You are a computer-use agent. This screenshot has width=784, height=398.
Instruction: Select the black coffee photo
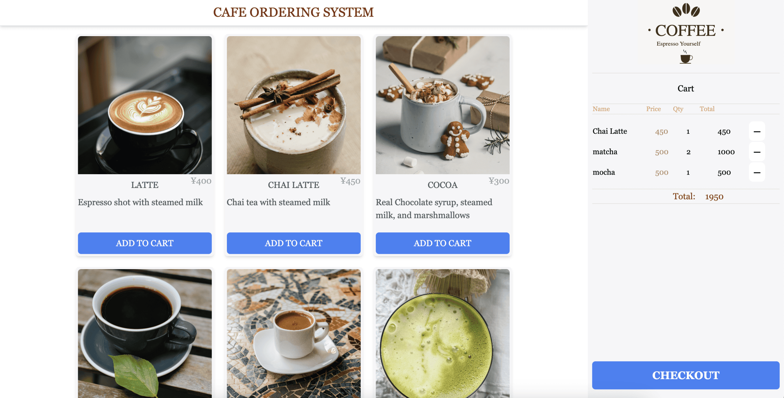[x=145, y=333]
